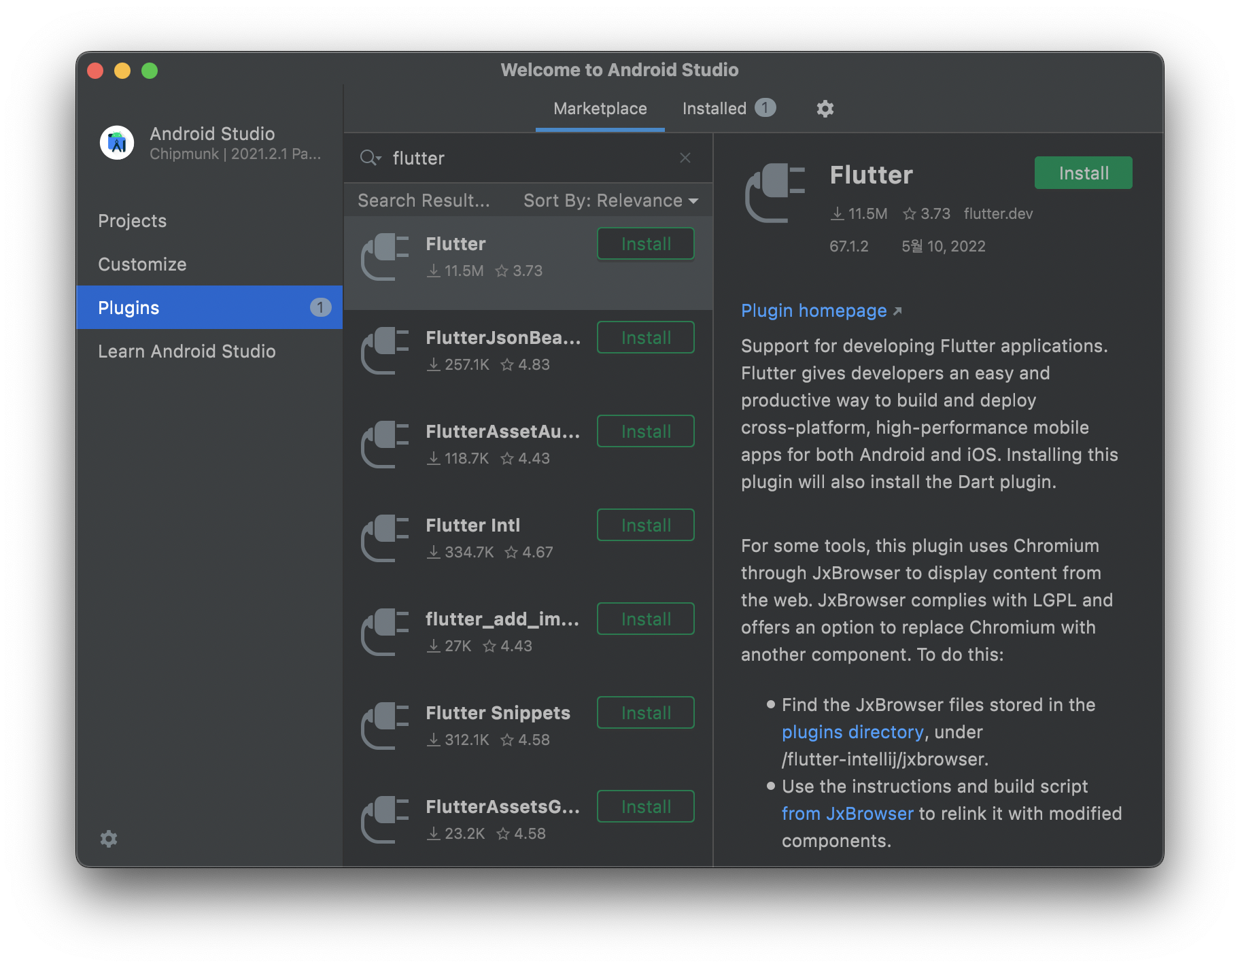The image size is (1240, 968).
Task: Click the Search Result... header label
Action: pos(424,201)
